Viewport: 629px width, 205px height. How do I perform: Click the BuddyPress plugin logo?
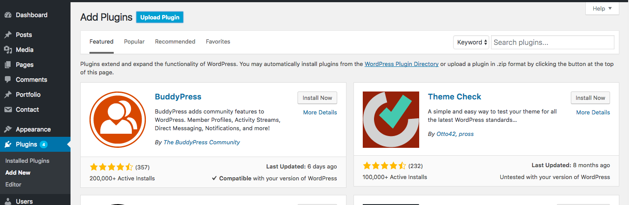[x=118, y=120]
